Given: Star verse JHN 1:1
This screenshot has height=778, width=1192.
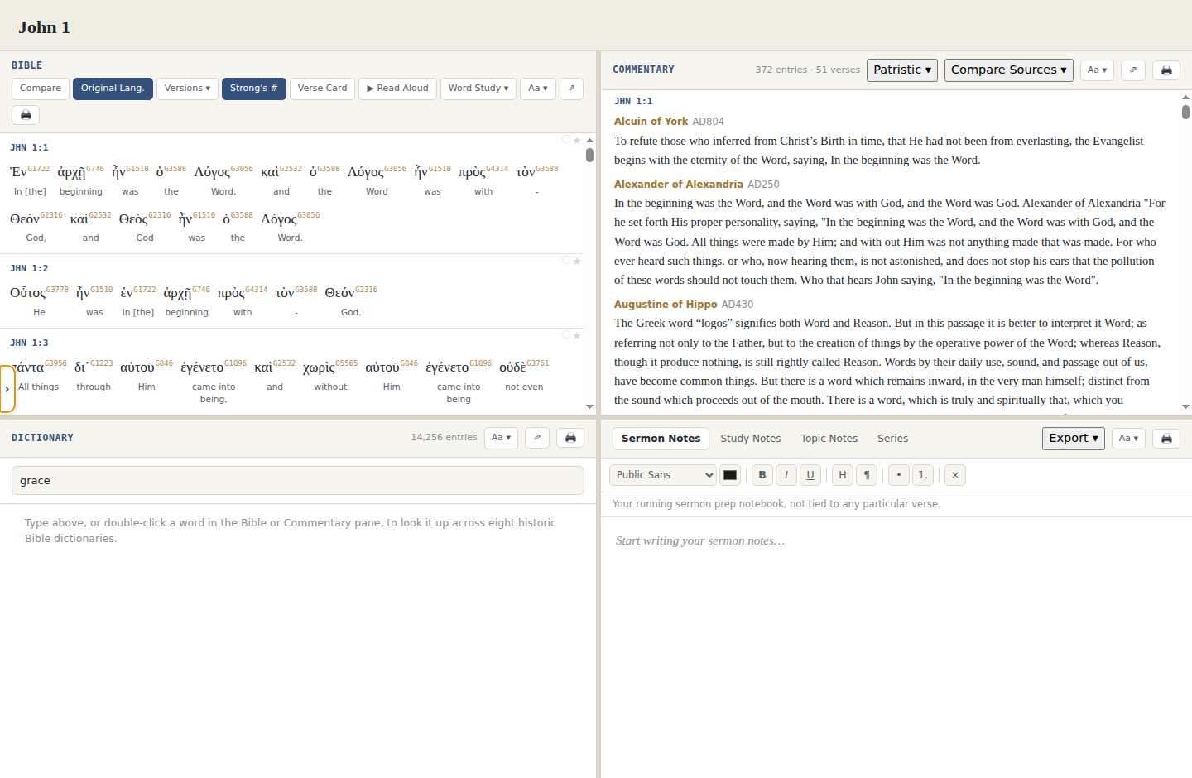Looking at the screenshot, I should 577,141.
